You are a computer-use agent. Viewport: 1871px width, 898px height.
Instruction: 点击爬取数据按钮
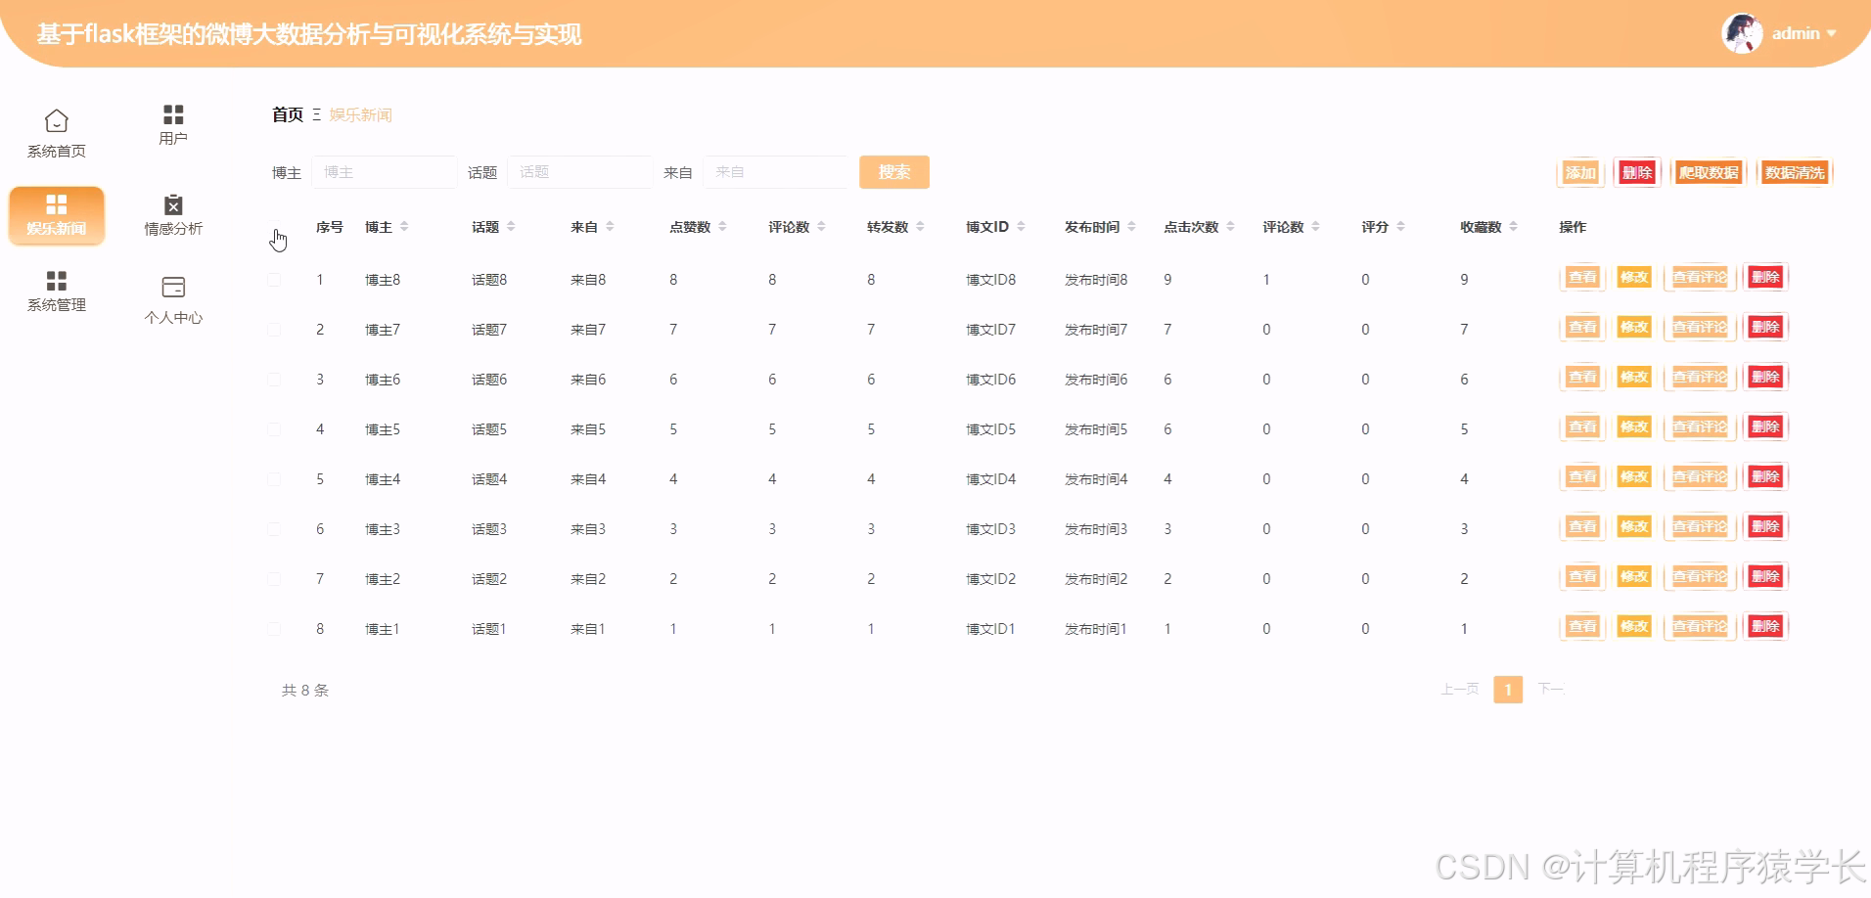coord(1708,171)
